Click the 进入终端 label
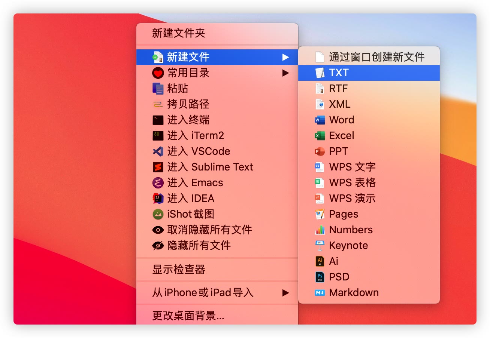490x338 pixels. pyautogui.click(x=188, y=120)
